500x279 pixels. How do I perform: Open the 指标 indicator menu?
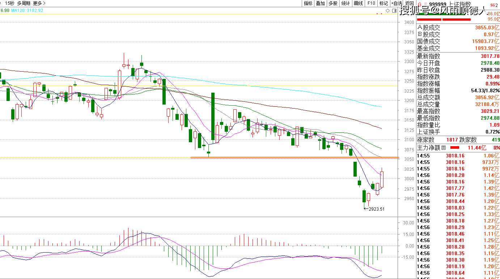(x=308, y=3)
